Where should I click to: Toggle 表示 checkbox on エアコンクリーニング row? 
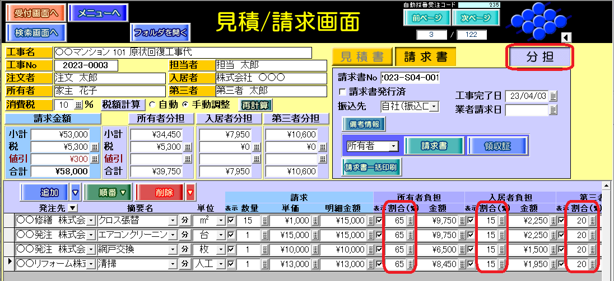coord(231,235)
